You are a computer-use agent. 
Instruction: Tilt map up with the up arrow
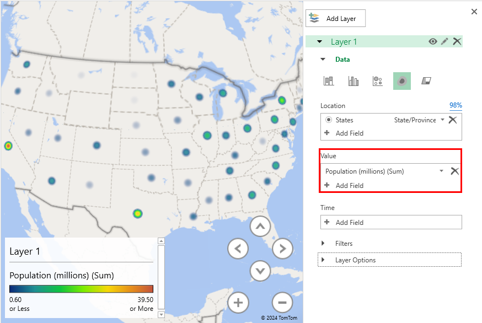click(260, 227)
